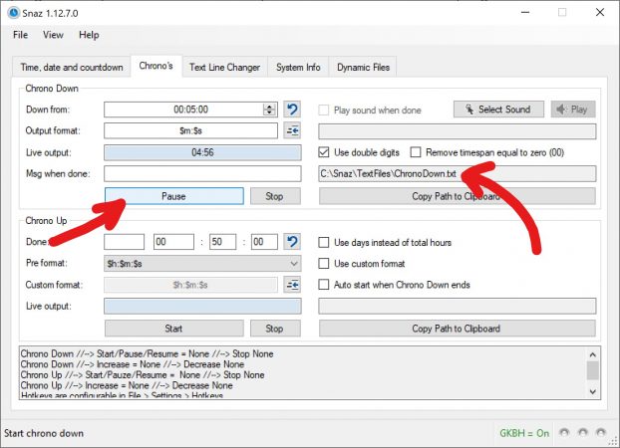Enable Remove timespan equal to zero
This screenshot has height=448, width=620.
coord(417,152)
